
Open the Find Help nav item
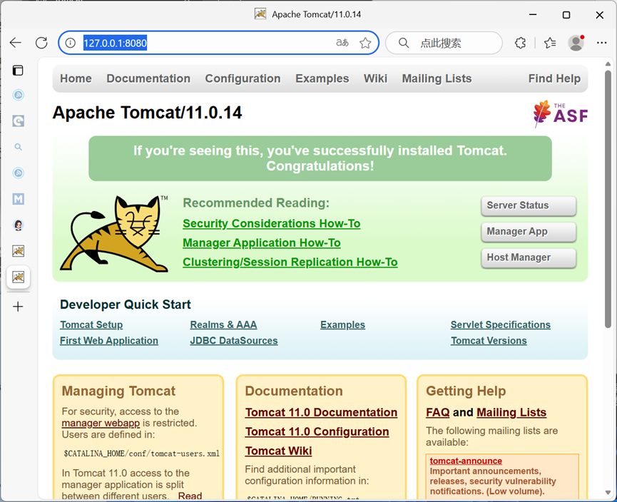coord(554,78)
